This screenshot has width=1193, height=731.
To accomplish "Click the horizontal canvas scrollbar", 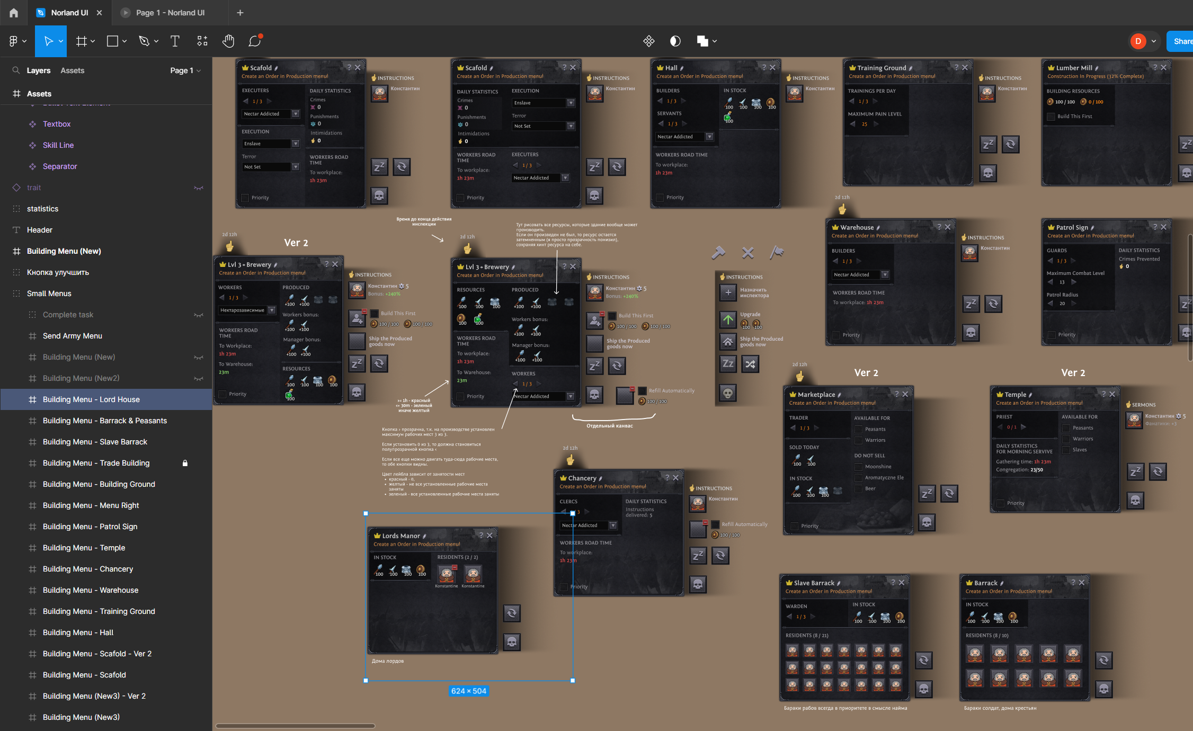I will click(x=295, y=726).
